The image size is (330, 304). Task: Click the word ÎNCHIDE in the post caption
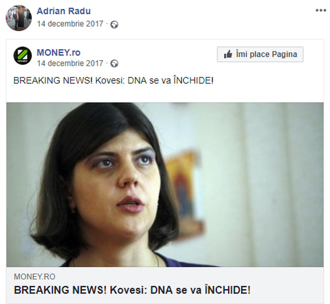tap(193, 80)
